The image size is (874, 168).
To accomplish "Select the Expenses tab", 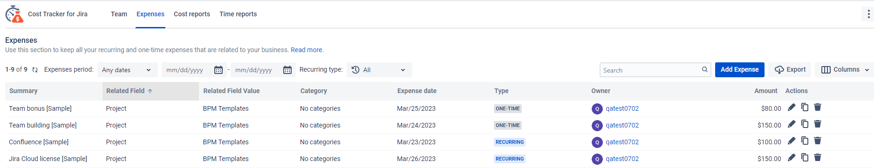I will pos(150,14).
